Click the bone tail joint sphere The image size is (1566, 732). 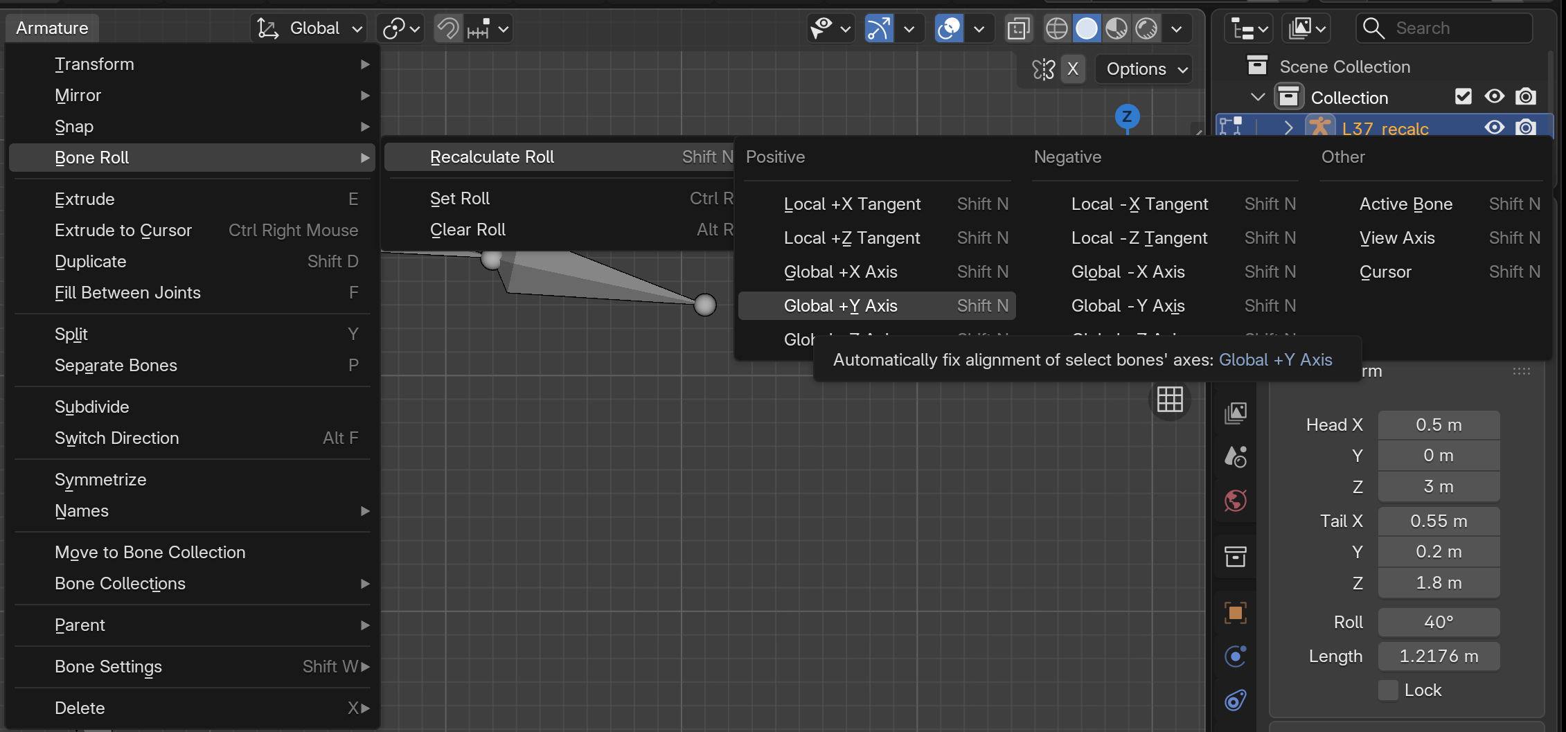click(x=705, y=305)
